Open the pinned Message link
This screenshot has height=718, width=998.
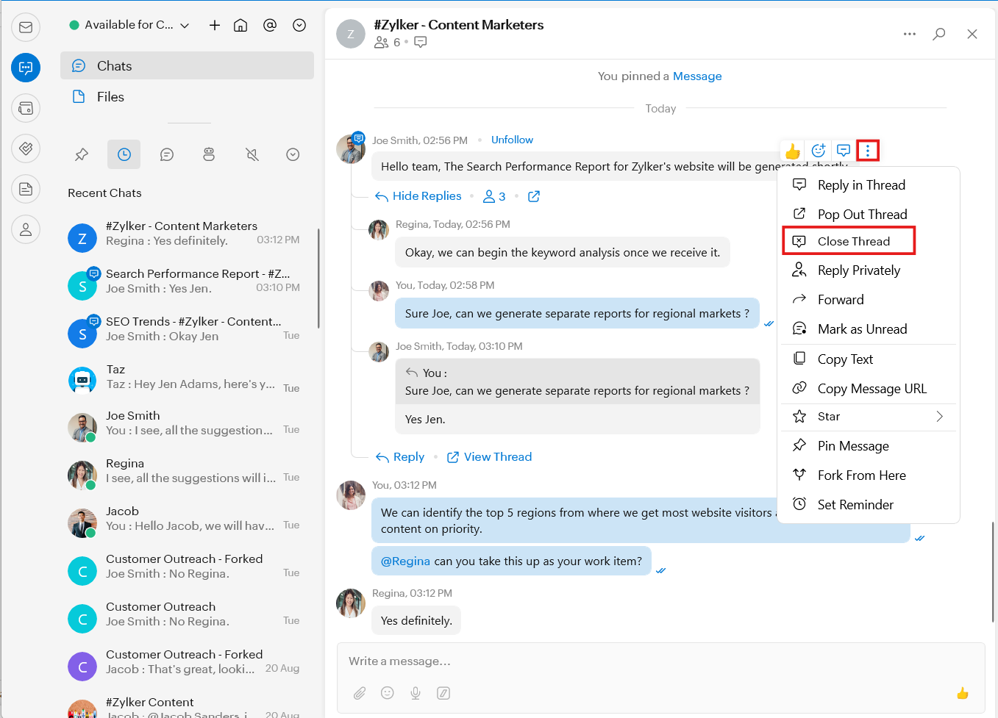[x=697, y=76]
